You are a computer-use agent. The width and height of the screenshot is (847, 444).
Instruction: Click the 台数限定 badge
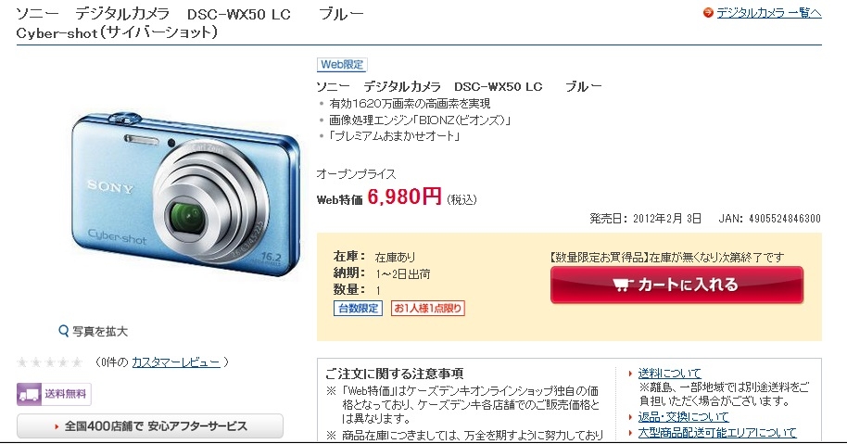[358, 309]
